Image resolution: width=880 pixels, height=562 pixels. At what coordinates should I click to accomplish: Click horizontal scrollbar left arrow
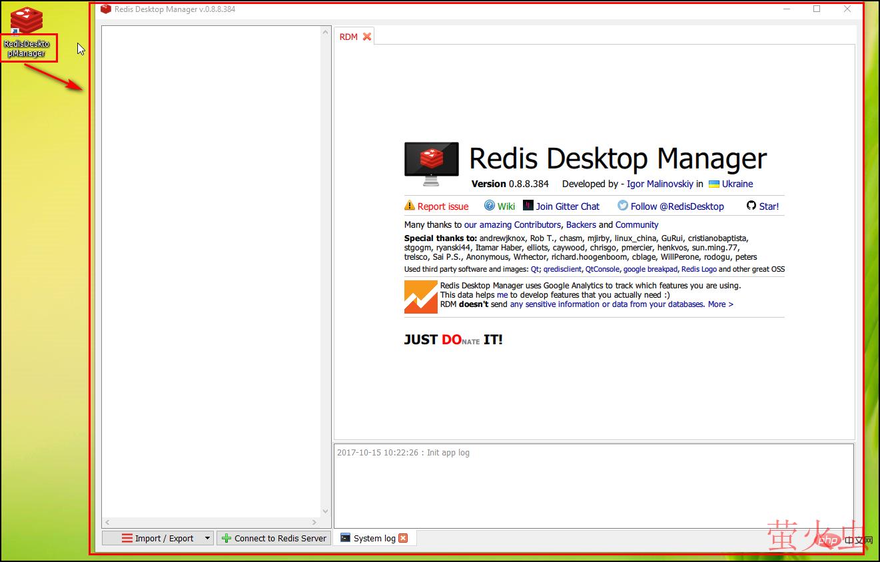(107, 523)
